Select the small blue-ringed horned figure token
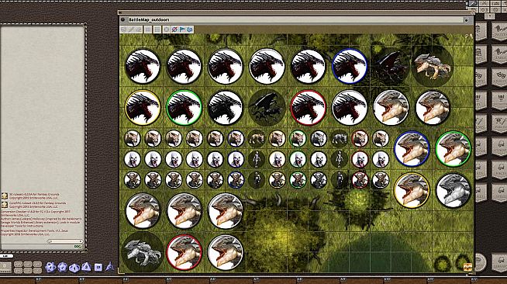507x284 pixels. 236,180
